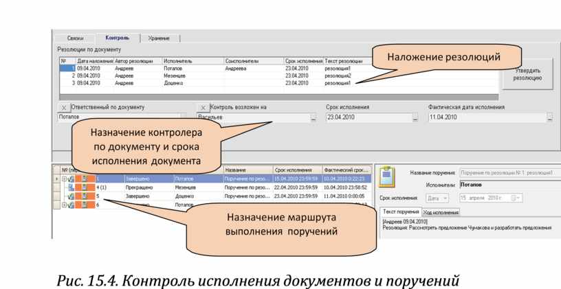Clear Контроль возложен на with X icon
This screenshot has width=561, height=289.
(202, 108)
